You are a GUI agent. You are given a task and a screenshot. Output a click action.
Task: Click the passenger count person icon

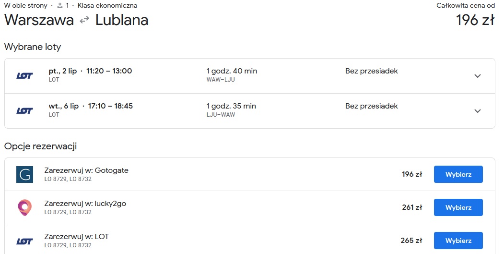[x=60, y=5]
